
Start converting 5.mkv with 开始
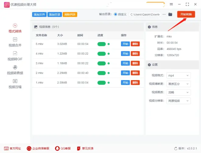[x=125, y=44]
